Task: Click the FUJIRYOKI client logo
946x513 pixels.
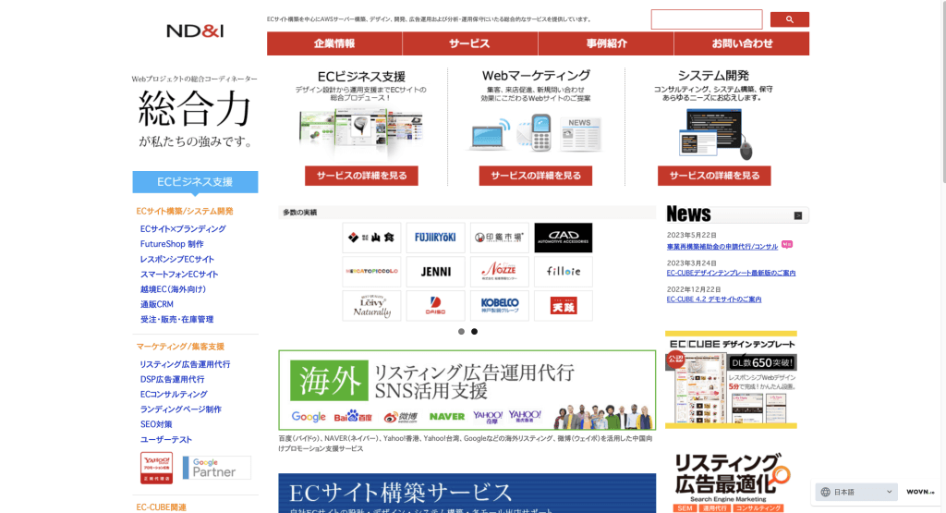Action: click(x=436, y=238)
